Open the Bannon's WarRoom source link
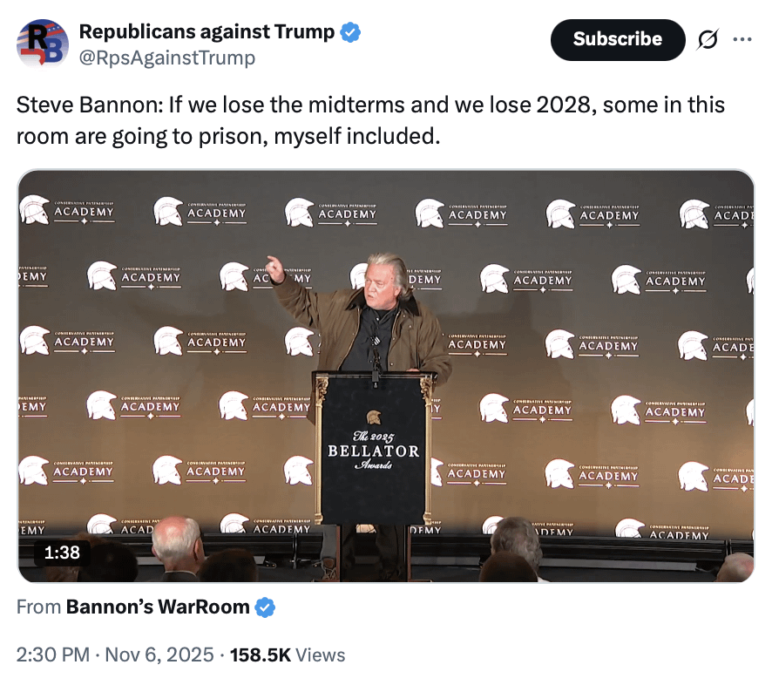772x685 pixels. (x=158, y=607)
